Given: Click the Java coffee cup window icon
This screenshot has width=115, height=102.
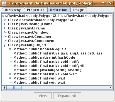Looking at the screenshot, I should point(4,3).
